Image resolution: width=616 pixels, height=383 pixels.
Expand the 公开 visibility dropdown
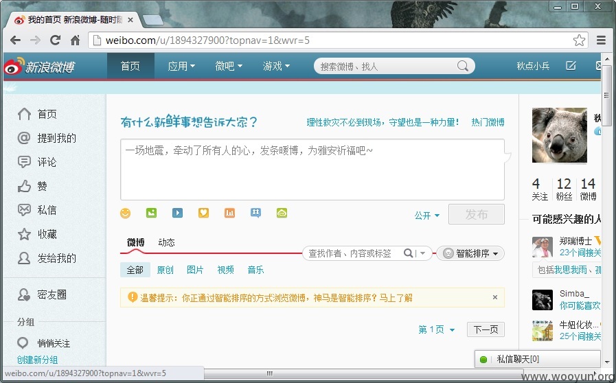(x=427, y=216)
